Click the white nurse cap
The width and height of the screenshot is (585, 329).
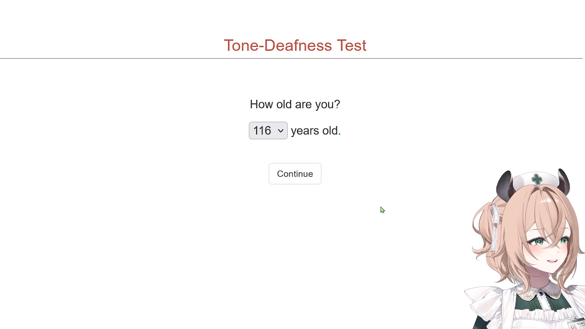536,180
